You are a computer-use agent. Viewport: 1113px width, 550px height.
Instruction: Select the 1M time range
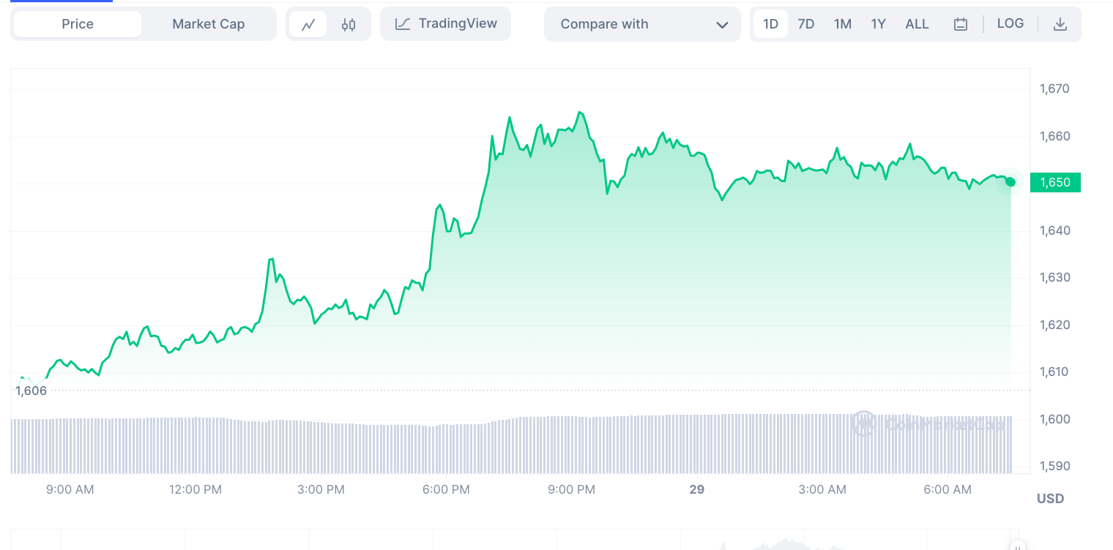[x=842, y=24]
